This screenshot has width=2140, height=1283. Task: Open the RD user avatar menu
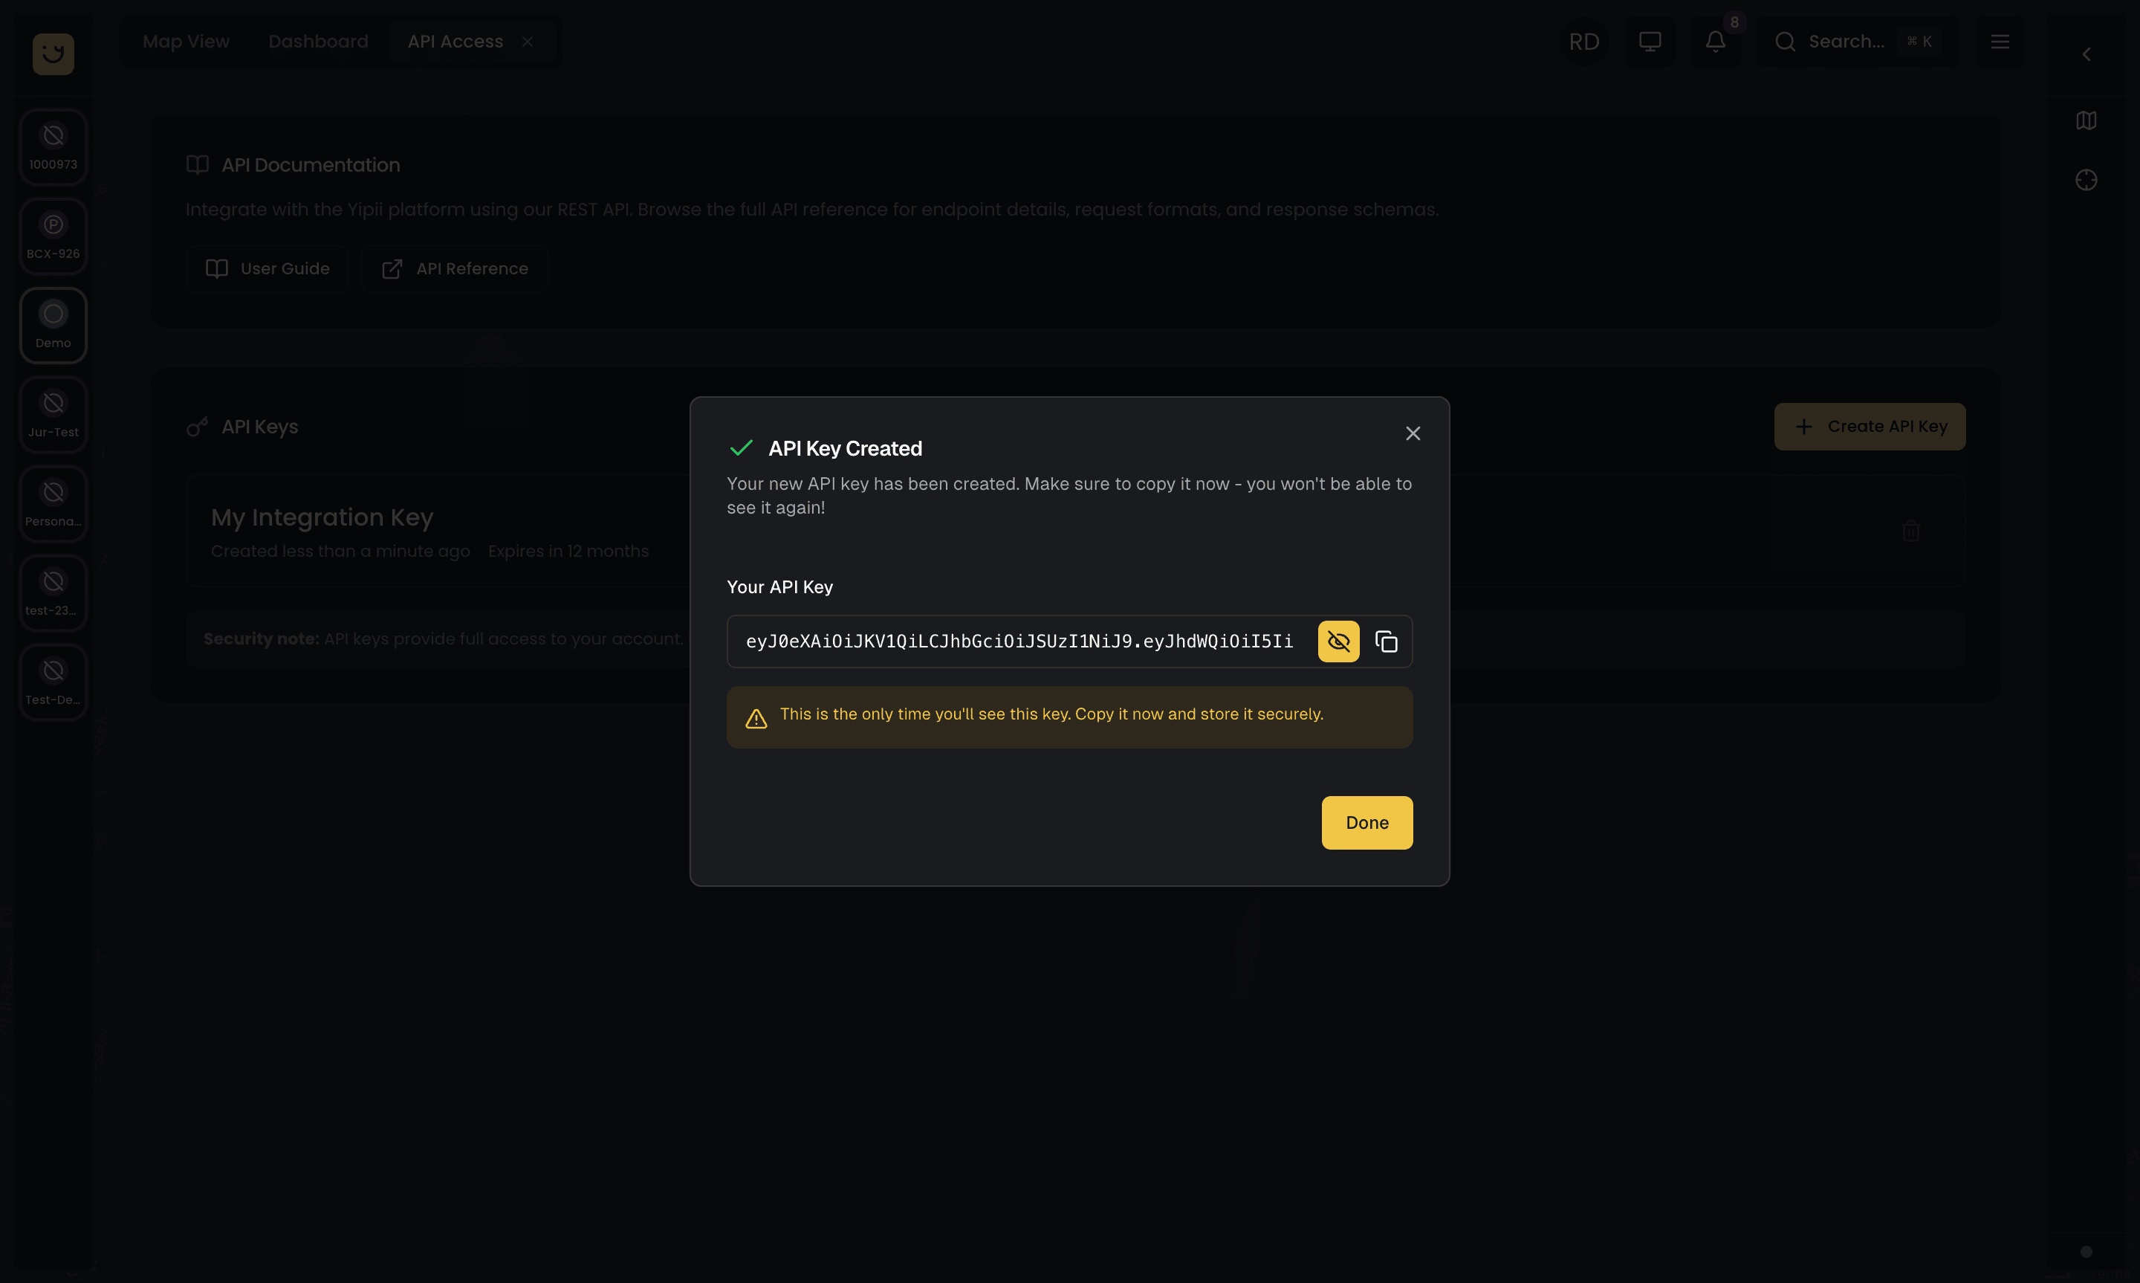[1583, 42]
